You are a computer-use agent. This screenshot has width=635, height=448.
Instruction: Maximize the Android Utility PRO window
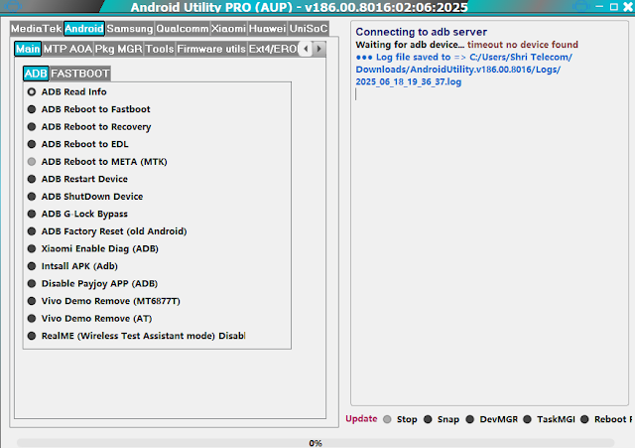tap(614, 7)
